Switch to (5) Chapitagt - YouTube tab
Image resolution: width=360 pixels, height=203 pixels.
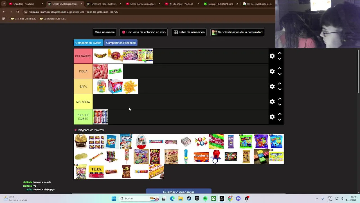click(x=182, y=4)
